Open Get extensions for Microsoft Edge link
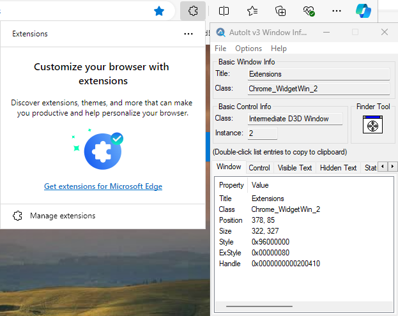Image resolution: width=398 pixels, height=316 pixels. 103,186
